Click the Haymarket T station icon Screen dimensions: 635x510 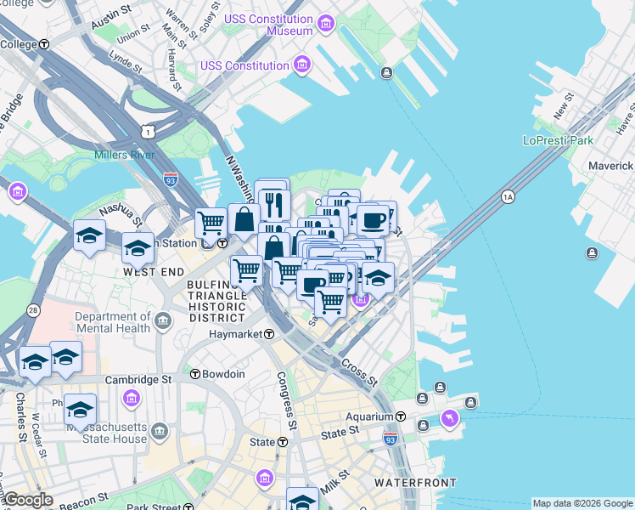[x=269, y=334]
